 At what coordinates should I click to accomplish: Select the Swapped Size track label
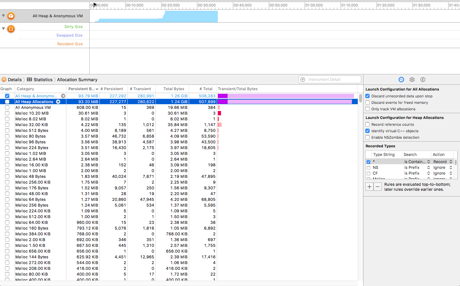click(x=69, y=35)
